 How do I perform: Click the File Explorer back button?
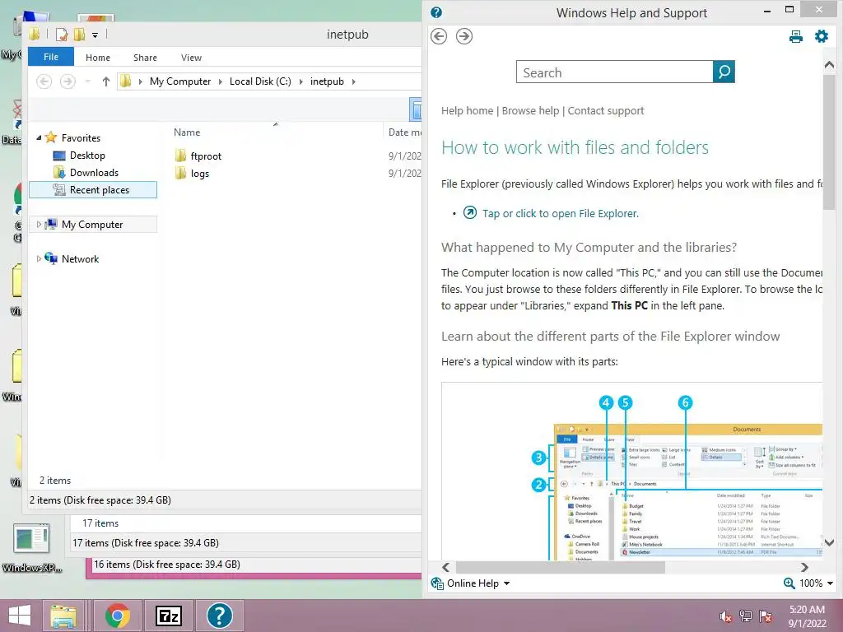pos(44,81)
